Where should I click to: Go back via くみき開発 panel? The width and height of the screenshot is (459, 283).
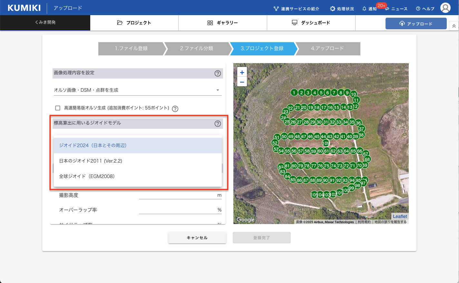45,23
